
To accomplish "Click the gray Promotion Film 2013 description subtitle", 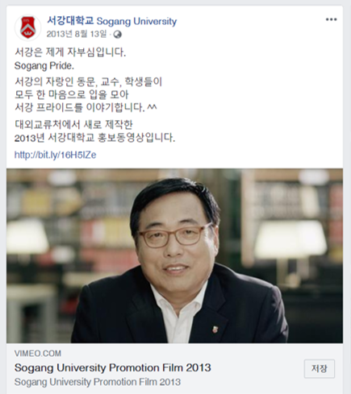I will coord(98,382).
